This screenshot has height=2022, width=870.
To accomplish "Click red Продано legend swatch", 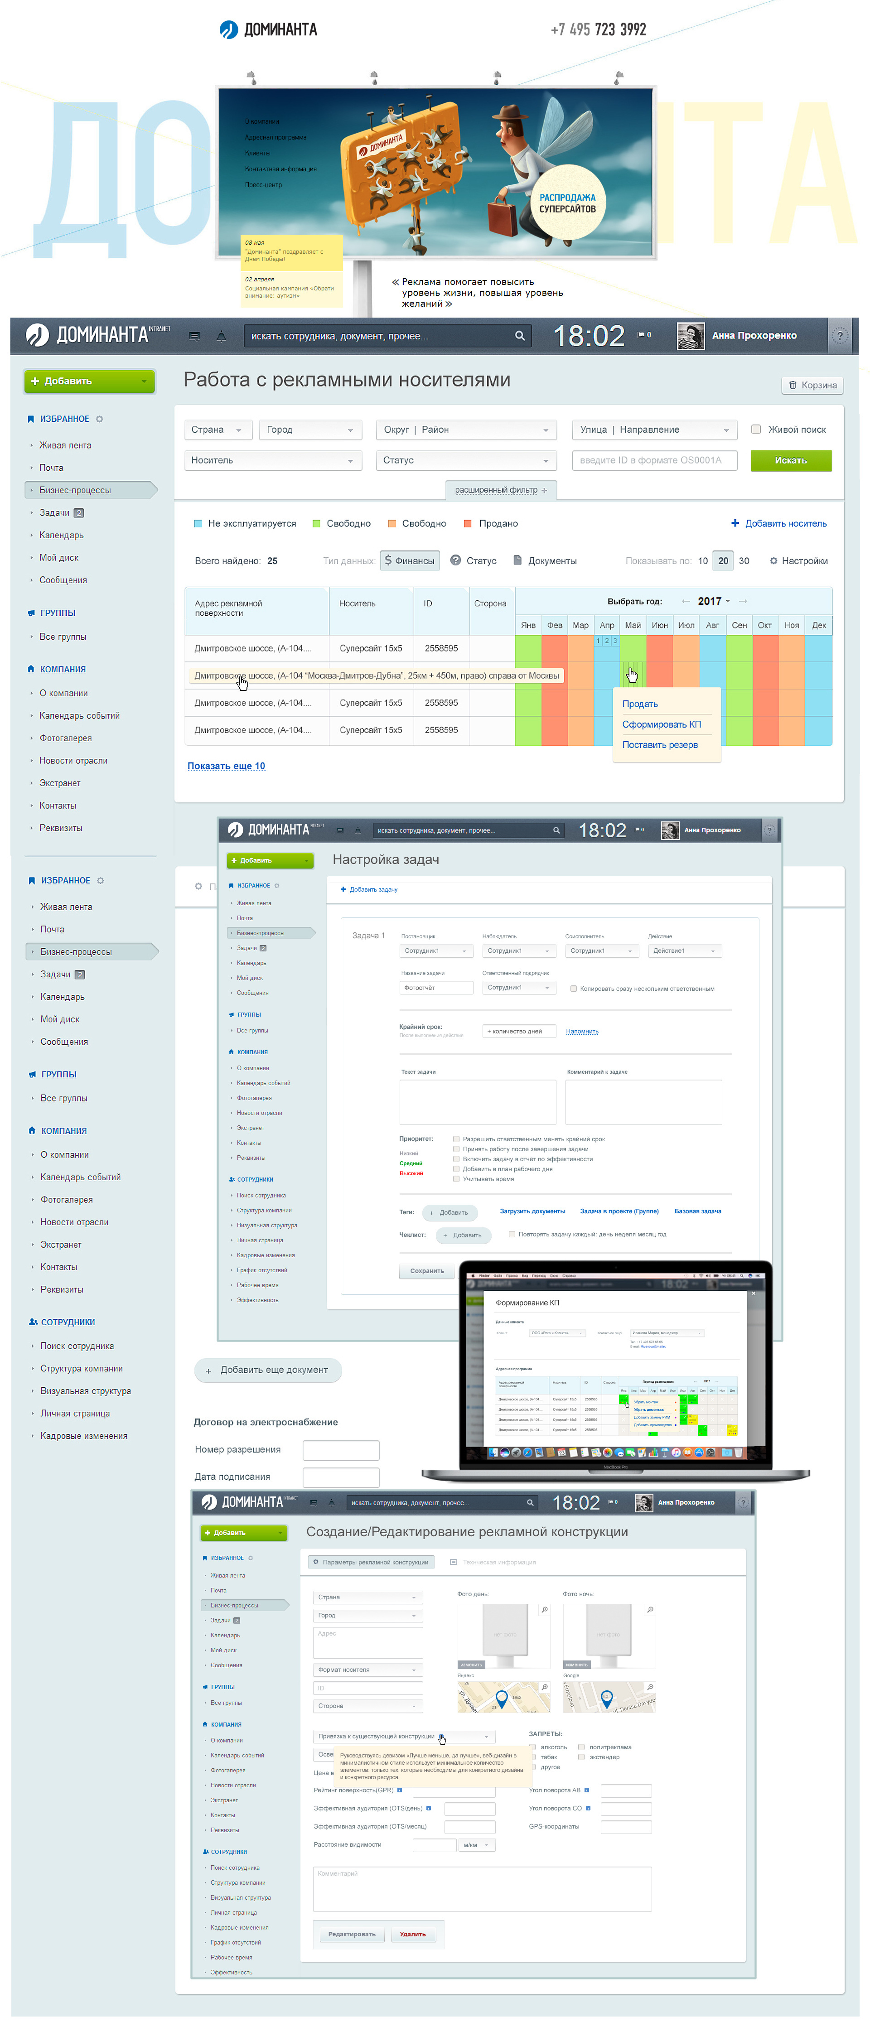I will point(468,524).
